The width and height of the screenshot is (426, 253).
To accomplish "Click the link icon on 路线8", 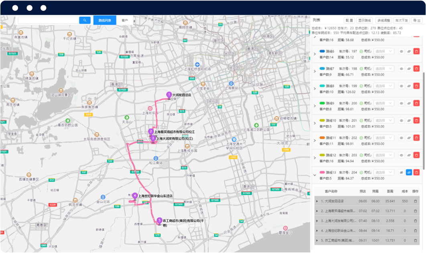I will coord(409,86).
